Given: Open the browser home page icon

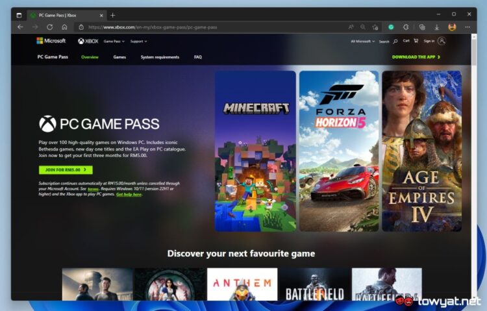Looking at the screenshot, I should pos(64,27).
